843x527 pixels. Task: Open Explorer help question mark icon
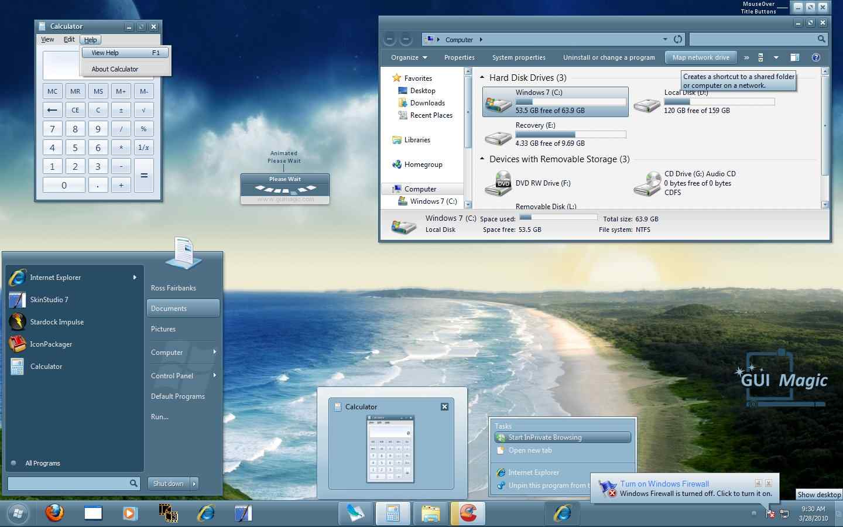click(816, 57)
